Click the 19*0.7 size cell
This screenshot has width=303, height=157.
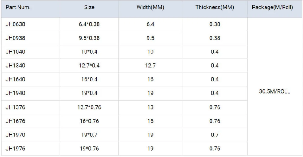point(89,135)
